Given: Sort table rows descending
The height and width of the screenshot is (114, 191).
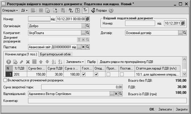Looking at the screenshot, I should point(60,62).
